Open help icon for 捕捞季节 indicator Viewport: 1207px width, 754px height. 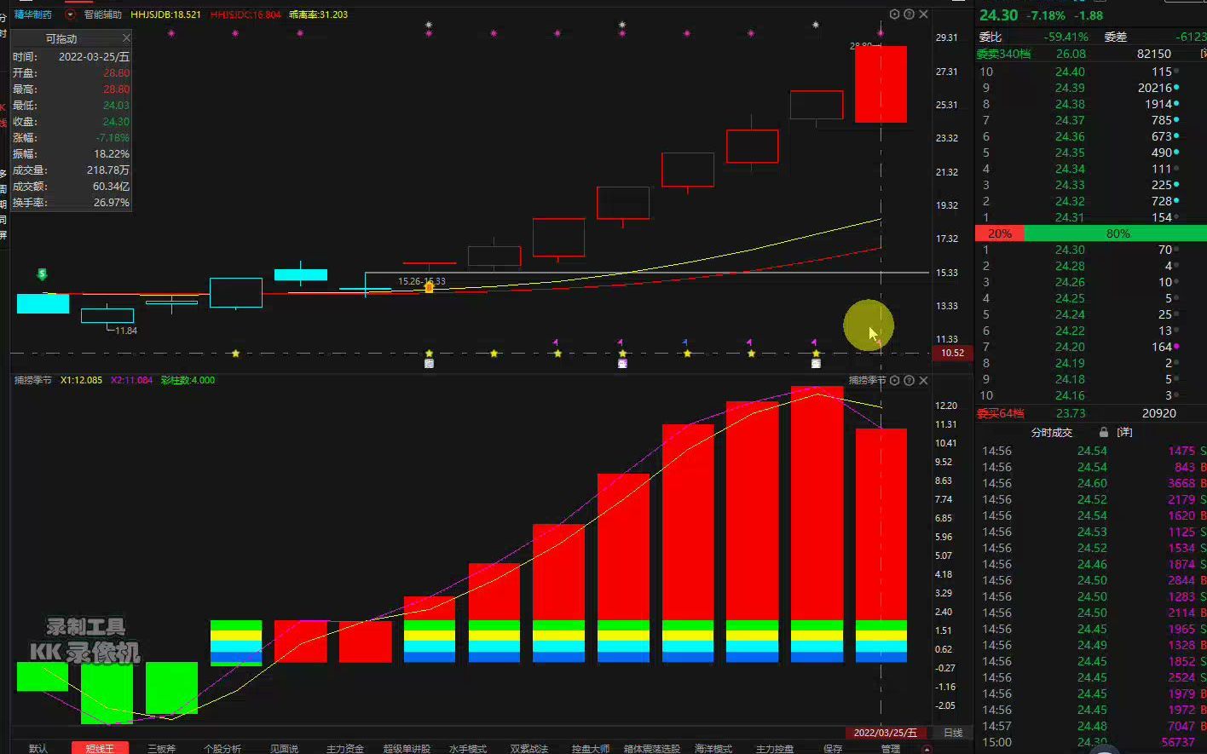[909, 380]
